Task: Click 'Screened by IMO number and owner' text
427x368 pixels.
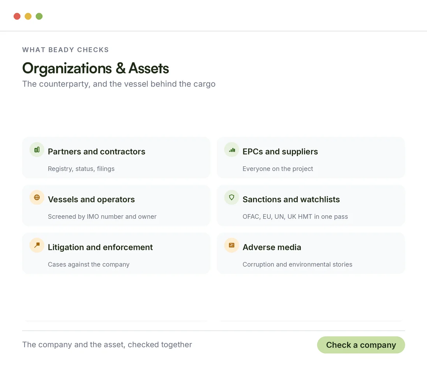Action: (x=102, y=217)
